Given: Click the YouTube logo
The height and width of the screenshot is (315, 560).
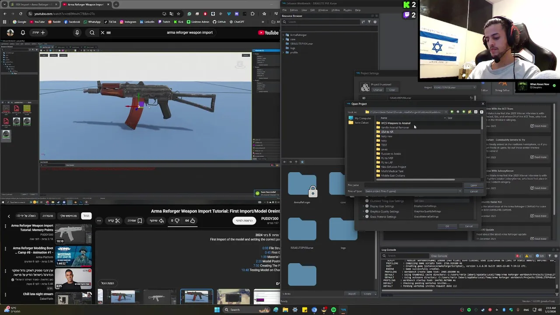Looking at the screenshot, I should pyautogui.click(x=268, y=32).
